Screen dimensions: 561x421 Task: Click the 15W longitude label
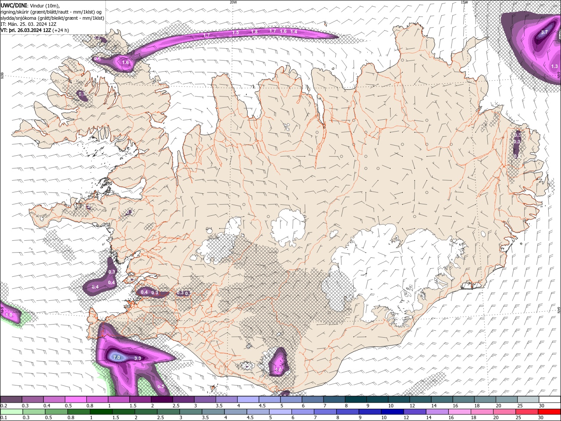click(x=464, y=2)
